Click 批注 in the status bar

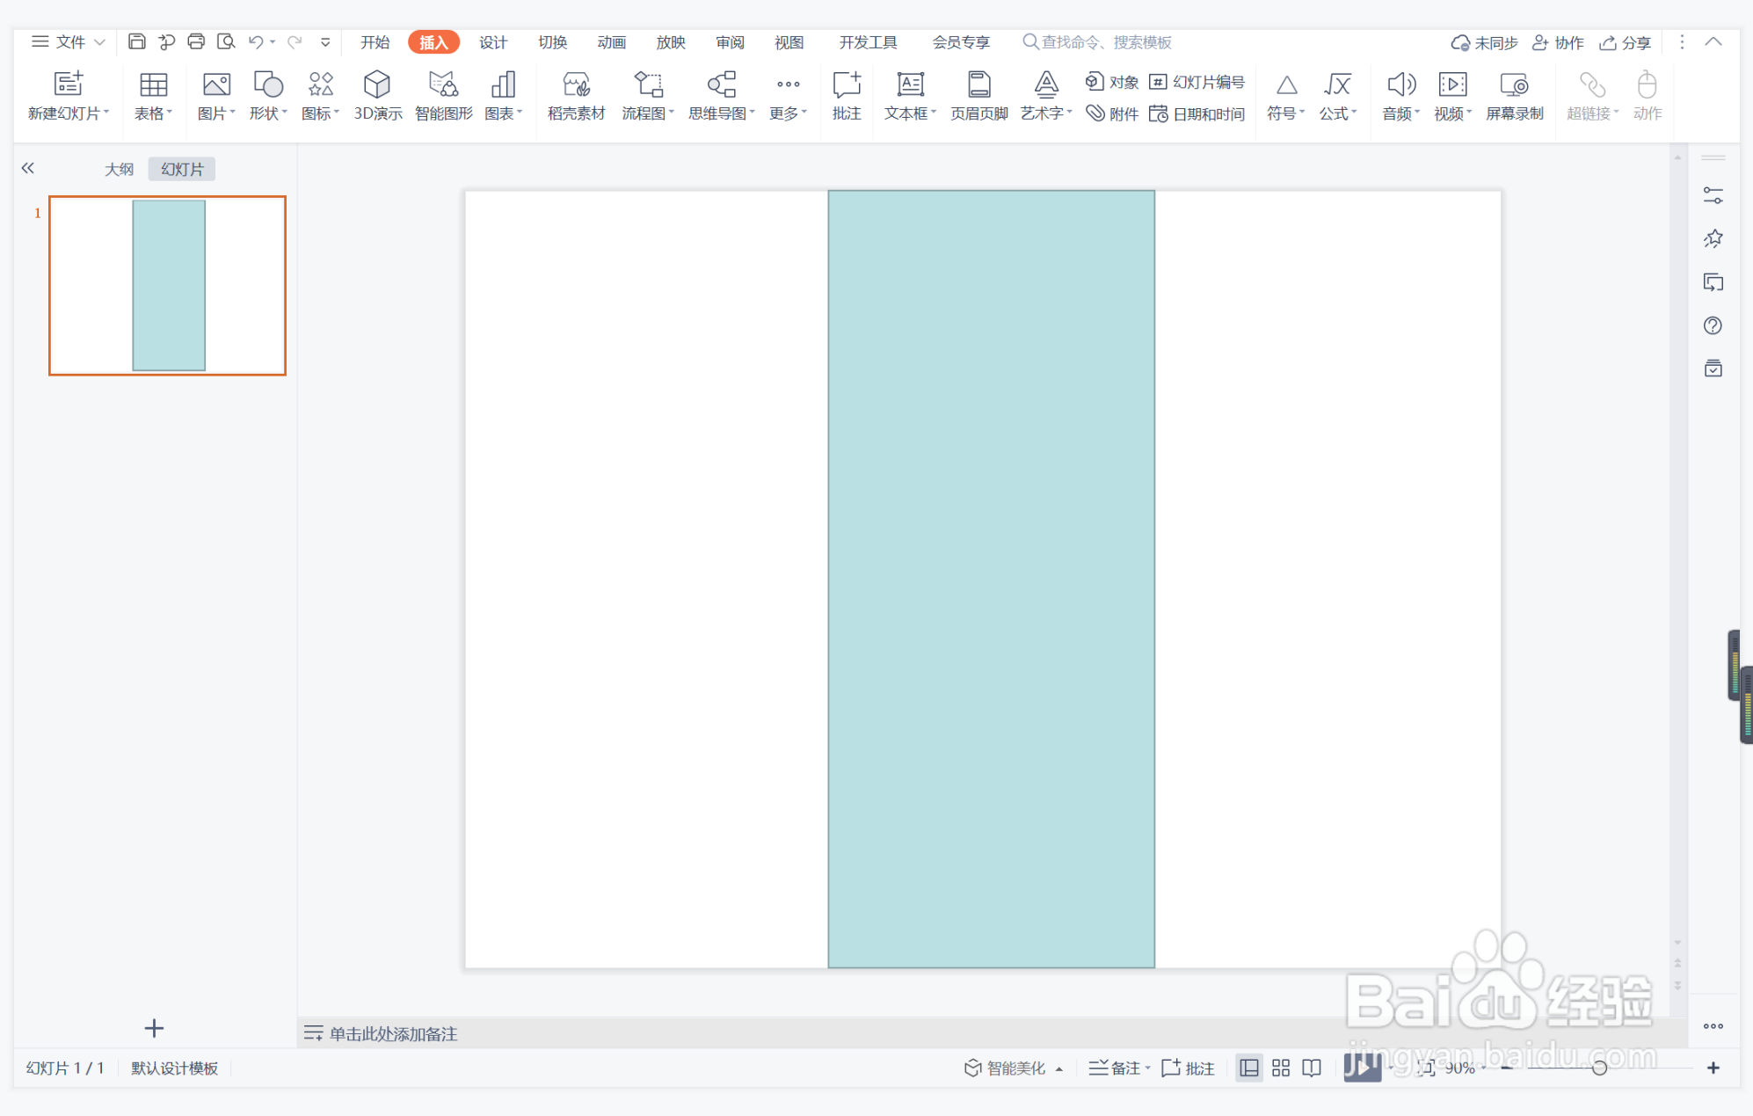click(x=1188, y=1068)
